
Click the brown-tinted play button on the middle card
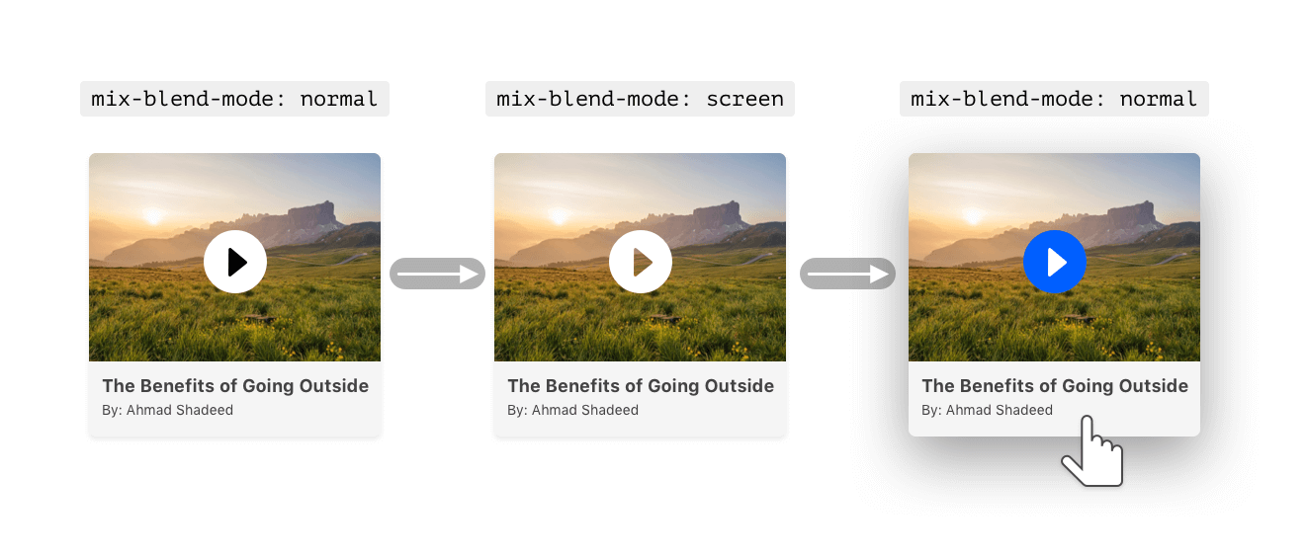641,262
